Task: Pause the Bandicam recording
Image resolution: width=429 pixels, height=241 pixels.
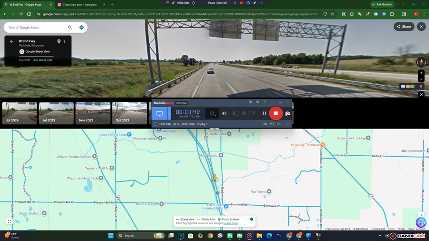Action: click(x=264, y=113)
